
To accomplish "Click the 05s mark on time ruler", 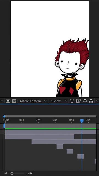I will point(88,120).
